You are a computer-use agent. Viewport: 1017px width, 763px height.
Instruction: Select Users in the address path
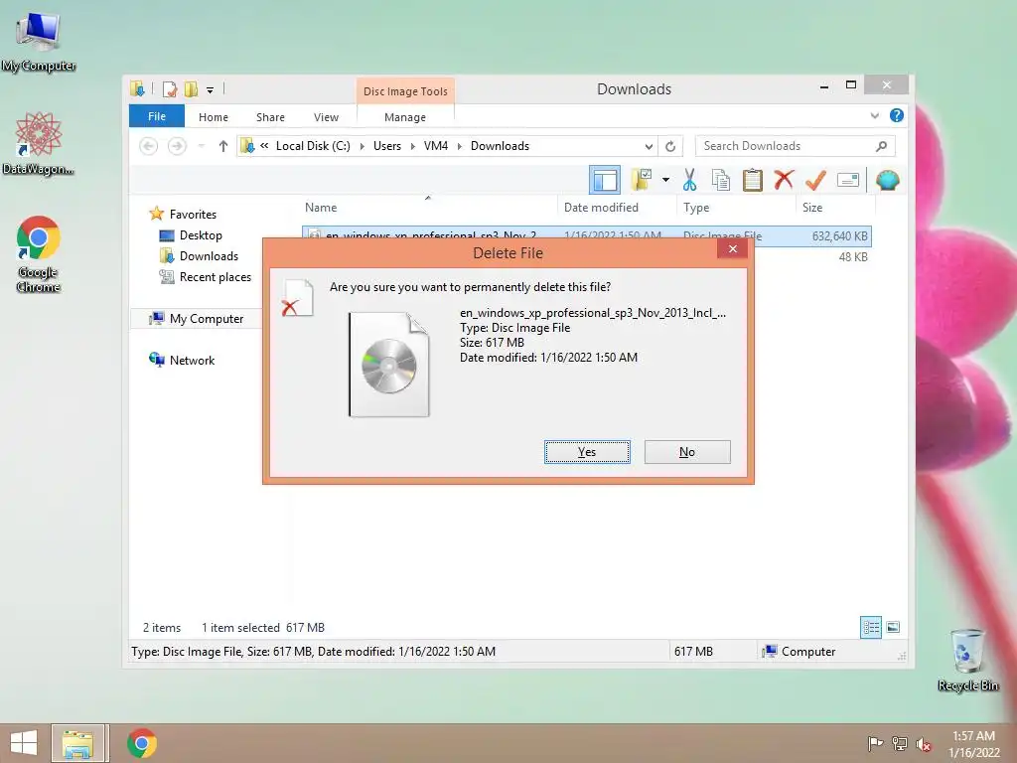[387, 146]
